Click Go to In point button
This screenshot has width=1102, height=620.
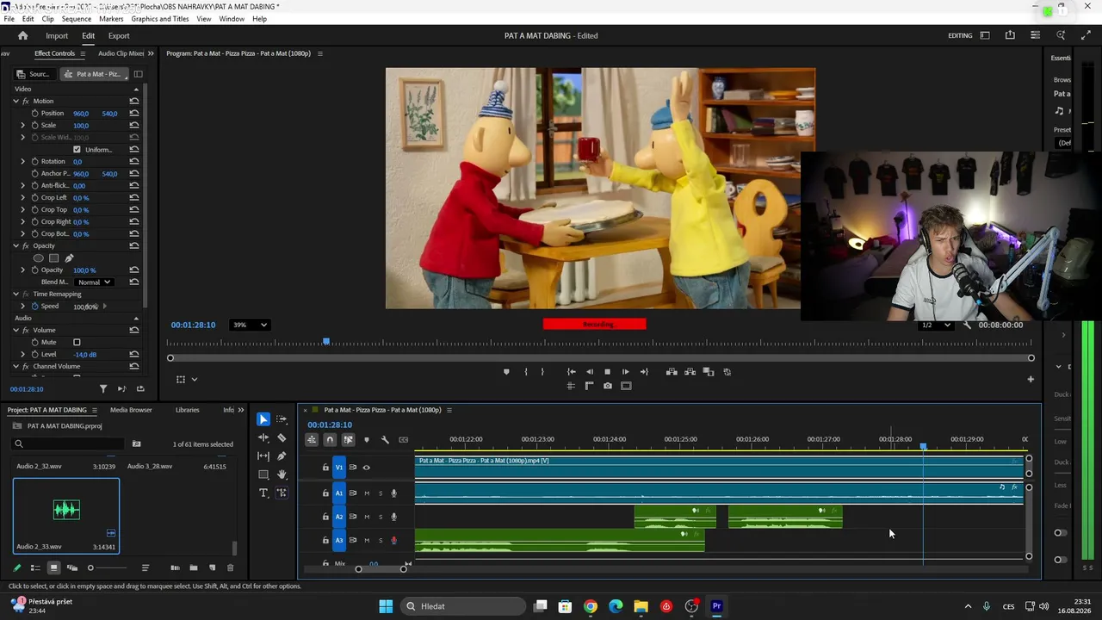(572, 372)
